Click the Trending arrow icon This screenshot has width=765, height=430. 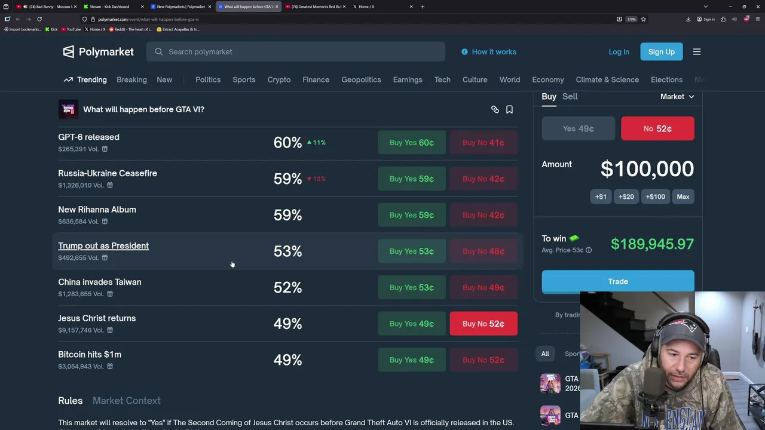68,79
